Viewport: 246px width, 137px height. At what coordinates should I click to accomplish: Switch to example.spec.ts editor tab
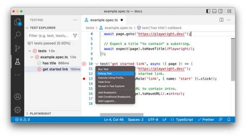pos(104,20)
